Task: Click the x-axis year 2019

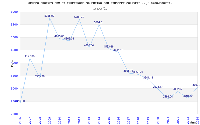Action: 148,120
